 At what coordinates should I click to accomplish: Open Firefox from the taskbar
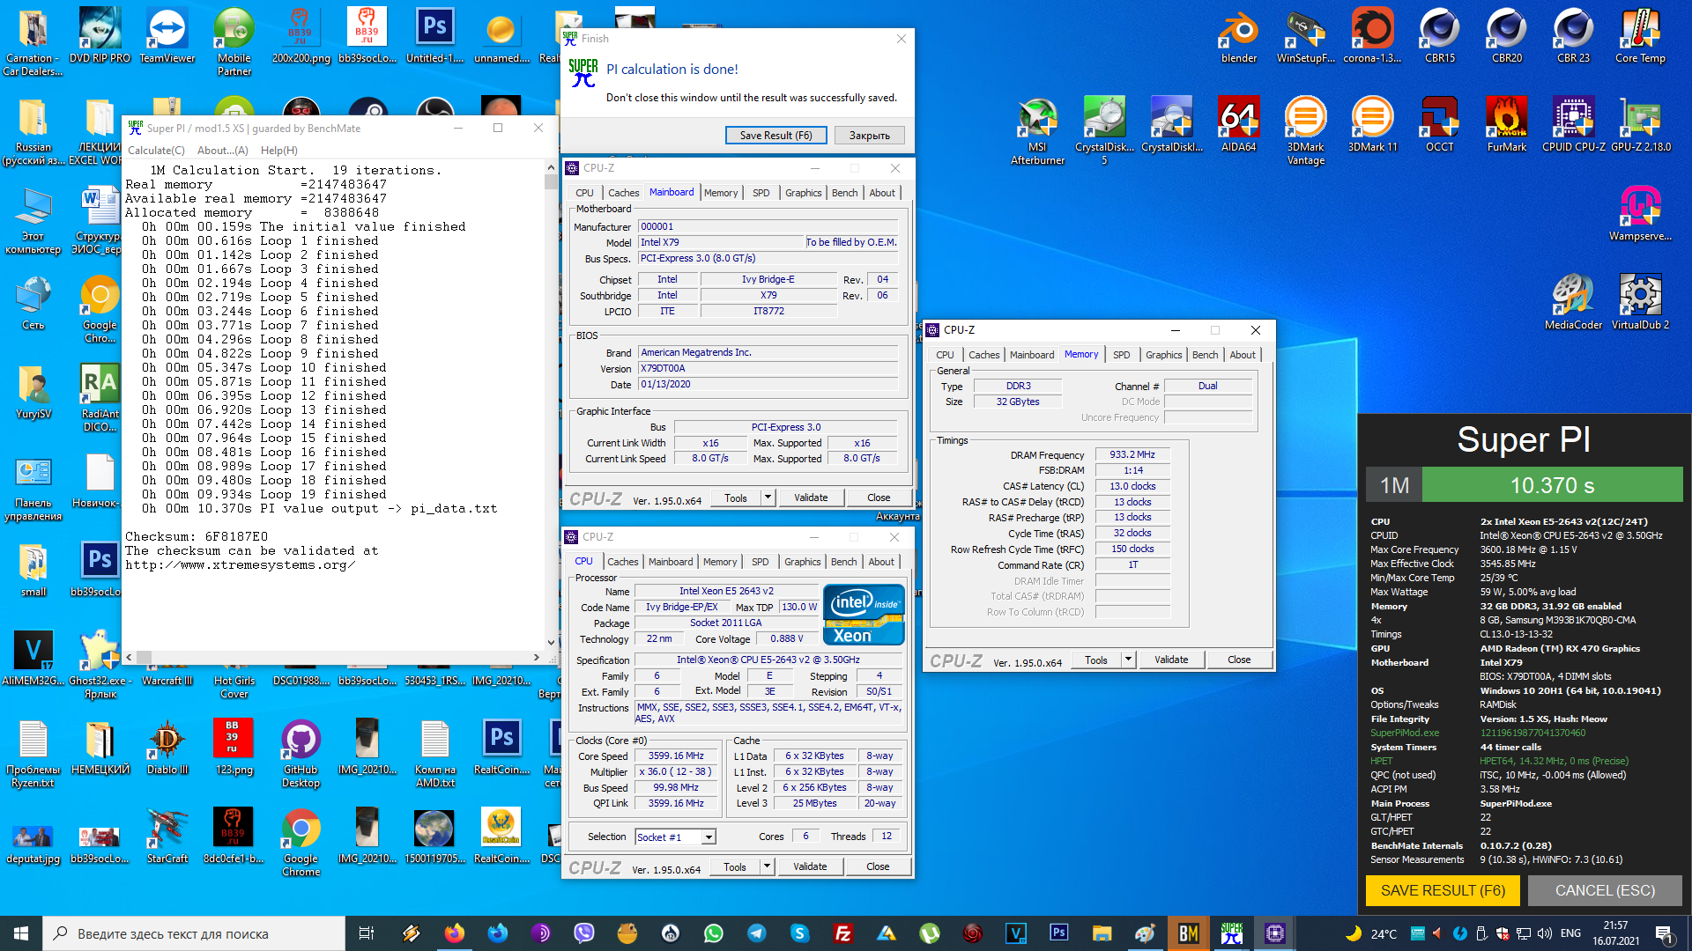[455, 933]
